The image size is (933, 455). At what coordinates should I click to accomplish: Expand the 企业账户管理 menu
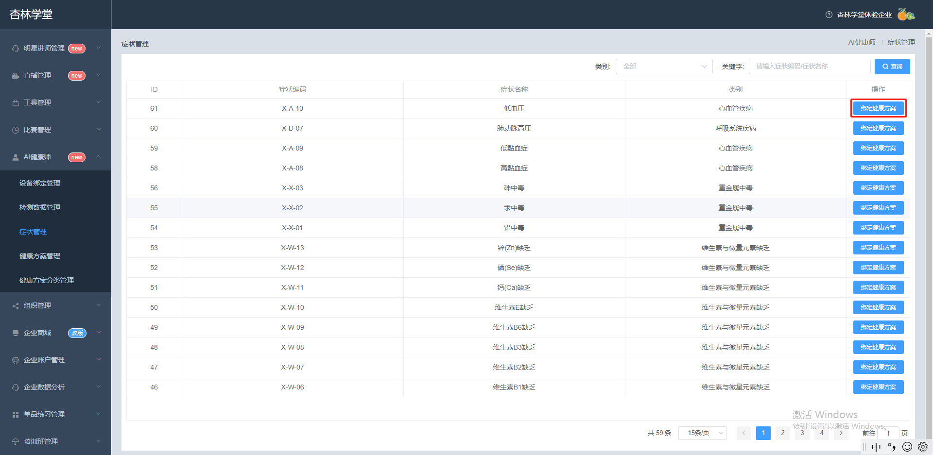[55, 360]
